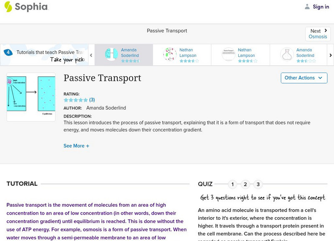
Task: Choose the first Nathan Lampson tutorial thumbnail
Action: coord(170,54)
